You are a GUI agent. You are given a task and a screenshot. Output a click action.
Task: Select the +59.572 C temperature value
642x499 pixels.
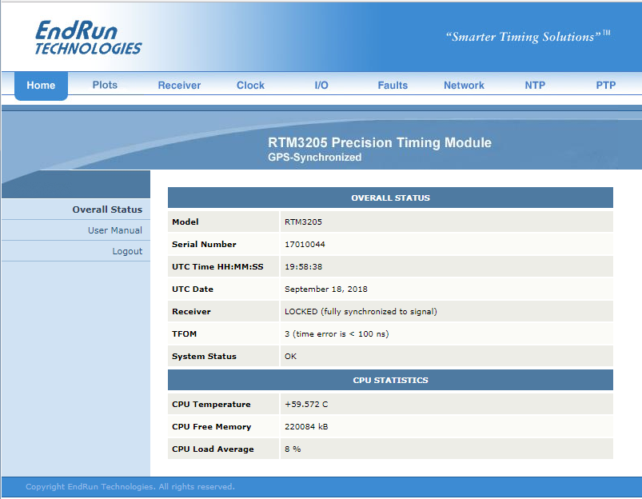[x=306, y=404]
